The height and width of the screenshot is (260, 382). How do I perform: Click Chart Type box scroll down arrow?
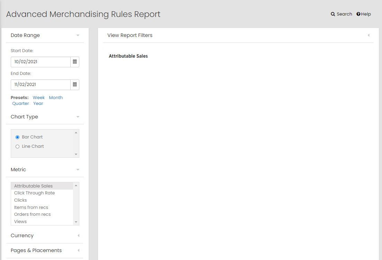76,154
